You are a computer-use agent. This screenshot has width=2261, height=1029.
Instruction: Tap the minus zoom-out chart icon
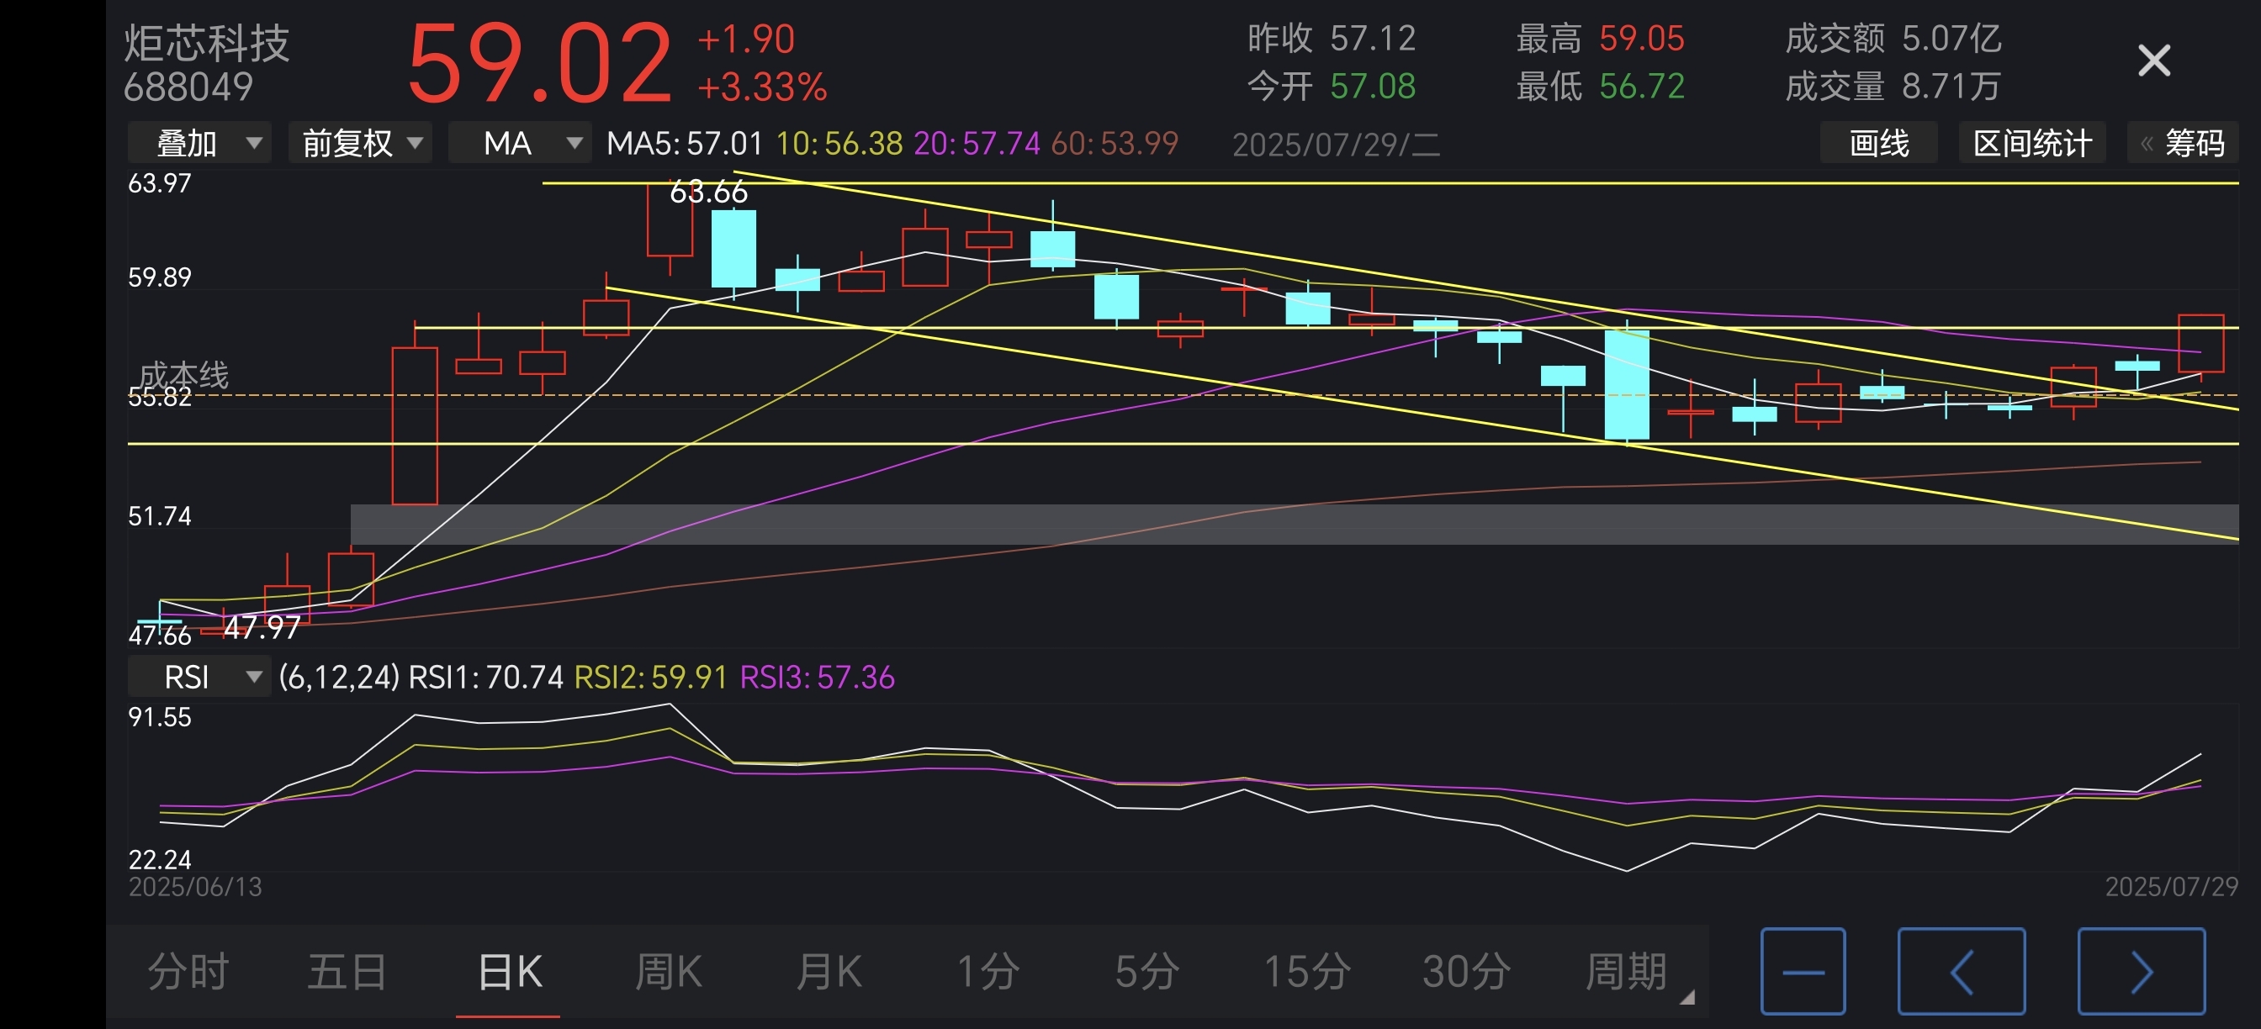coord(1803,971)
